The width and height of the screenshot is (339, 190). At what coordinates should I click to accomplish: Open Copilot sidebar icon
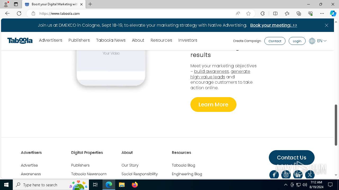coord(333,13)
